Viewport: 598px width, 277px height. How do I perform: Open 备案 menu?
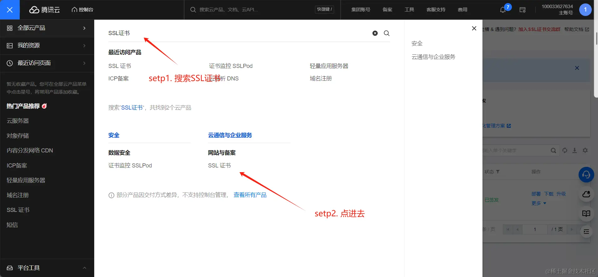pos(387,10)
